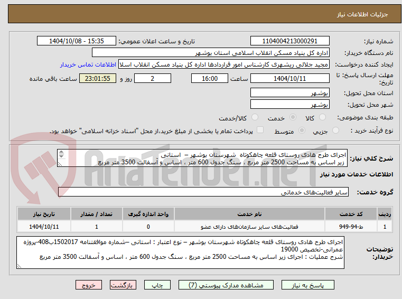The height and width of the screenshot is (299, 402).
Task: Click the توضیحات خریدار text area
Action: pos(180,253)
